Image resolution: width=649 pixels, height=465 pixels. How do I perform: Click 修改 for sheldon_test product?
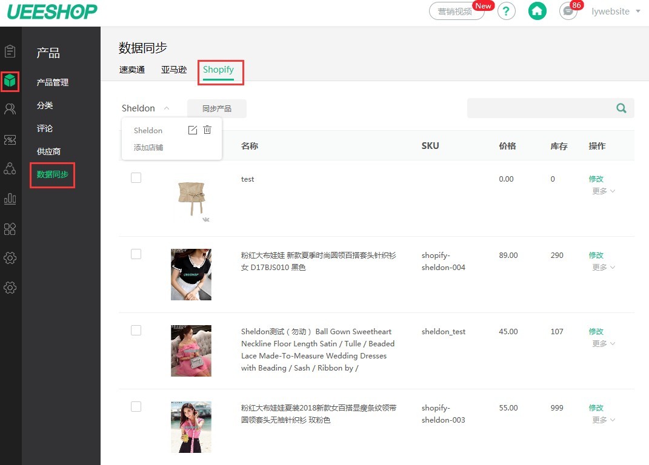tap(596, 331)
